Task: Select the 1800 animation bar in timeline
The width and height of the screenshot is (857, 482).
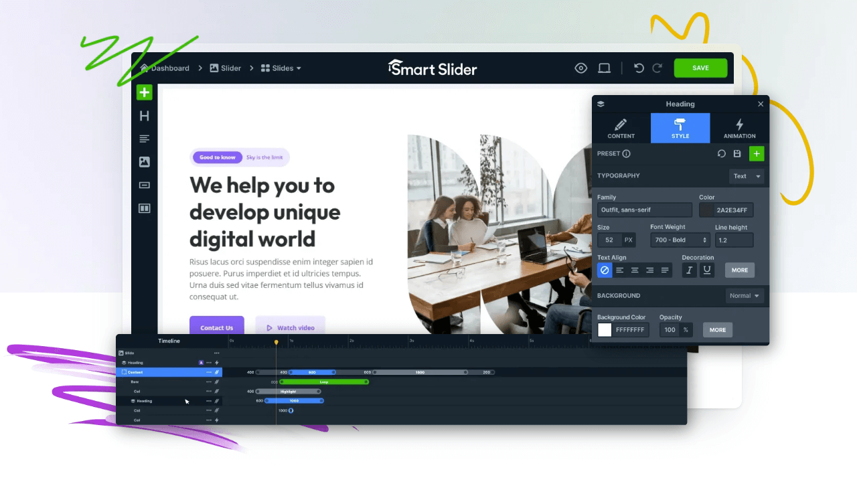Action: point(420,372)
